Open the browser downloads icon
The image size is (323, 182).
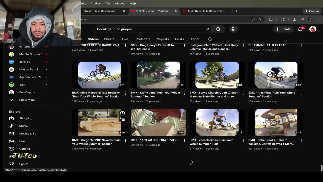point(294,19)
